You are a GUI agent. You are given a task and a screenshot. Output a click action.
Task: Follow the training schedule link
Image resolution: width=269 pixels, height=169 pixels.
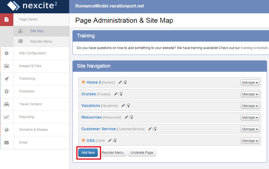coord(254,48)
